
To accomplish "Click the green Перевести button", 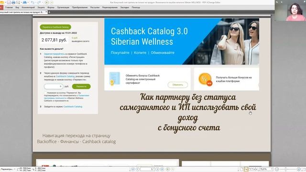I will click(x=81, y=86).
